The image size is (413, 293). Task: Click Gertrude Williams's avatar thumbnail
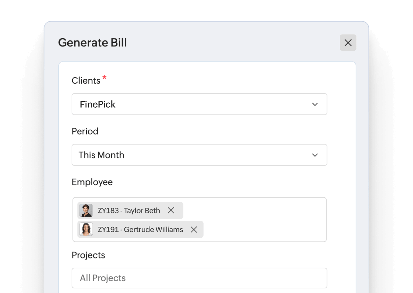pyautogui.click(x=86, y=229)
